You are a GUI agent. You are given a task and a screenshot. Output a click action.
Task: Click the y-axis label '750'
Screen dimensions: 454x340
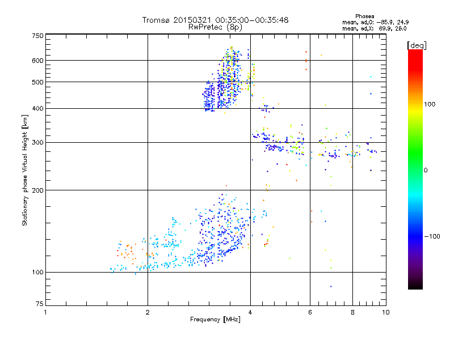37,36
